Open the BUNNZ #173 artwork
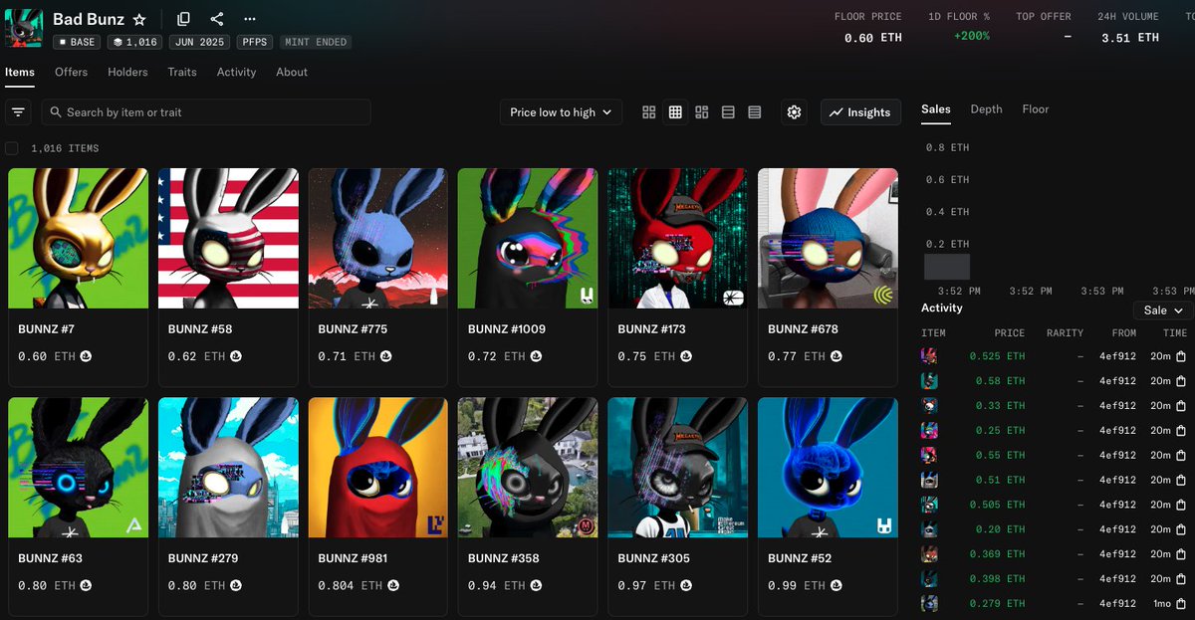 [x=678, y=238]
